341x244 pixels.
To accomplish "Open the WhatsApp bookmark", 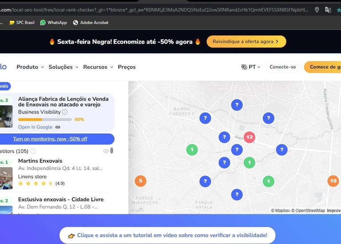I will (53, 23).
